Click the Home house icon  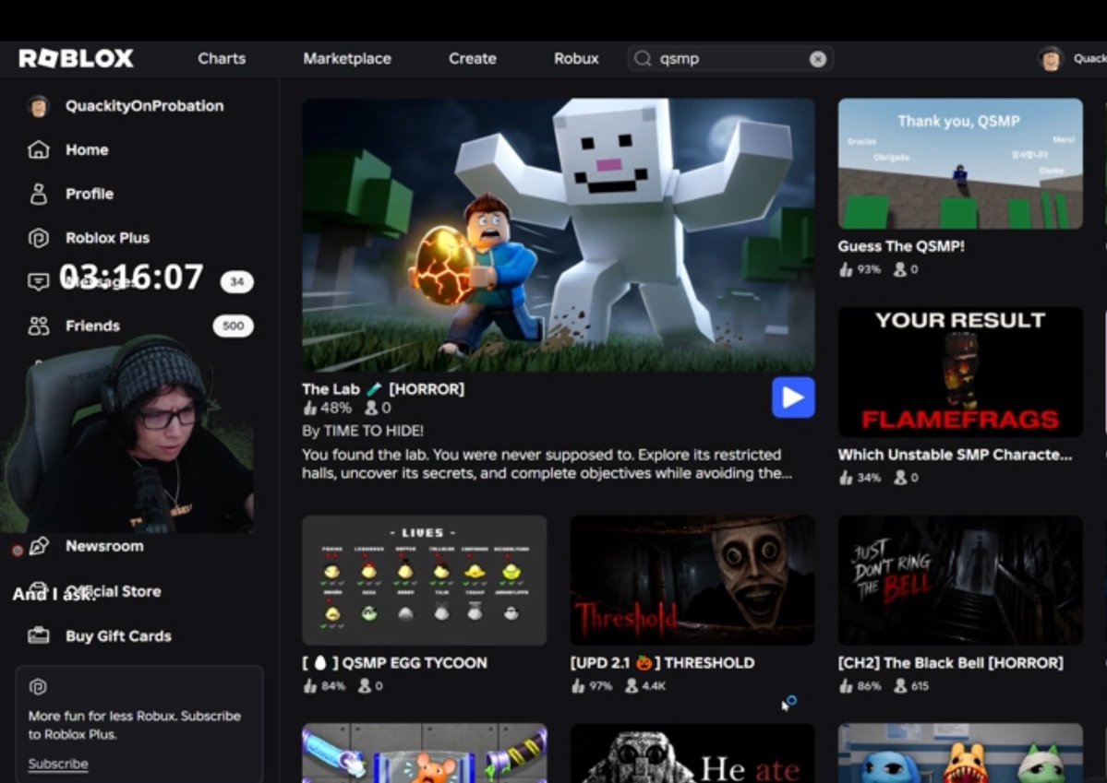pos(38,149)
